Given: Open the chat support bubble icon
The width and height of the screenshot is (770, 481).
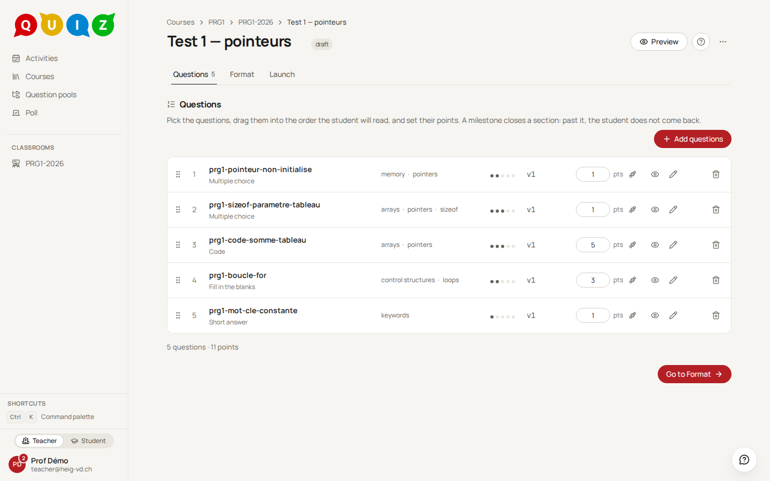Looking at the screenshot, I should (744, 460).
